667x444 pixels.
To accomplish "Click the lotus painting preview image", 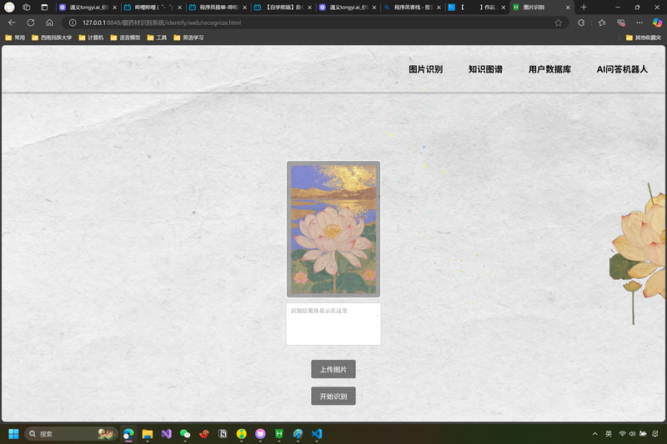I will 333,229.
